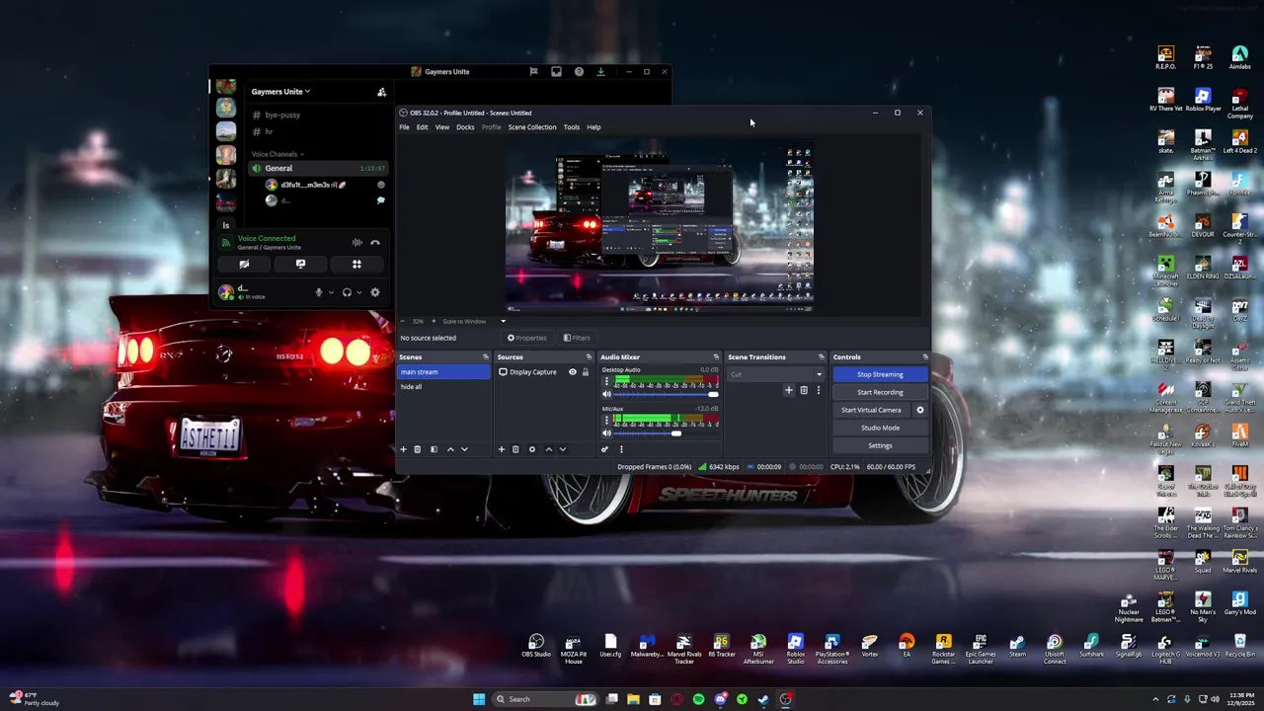The image size is (1264, 711).
Task: Remove selected scene with Scenes trash icon
Action: [x=417, y=449]
